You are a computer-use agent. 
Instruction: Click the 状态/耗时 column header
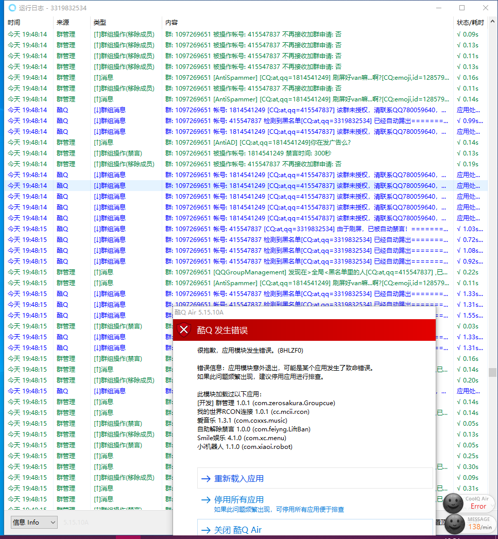tap(470, 23)
